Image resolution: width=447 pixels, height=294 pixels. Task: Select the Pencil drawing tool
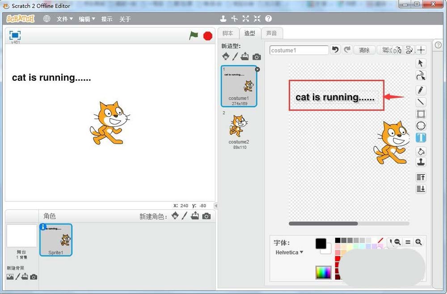[421, 90]
